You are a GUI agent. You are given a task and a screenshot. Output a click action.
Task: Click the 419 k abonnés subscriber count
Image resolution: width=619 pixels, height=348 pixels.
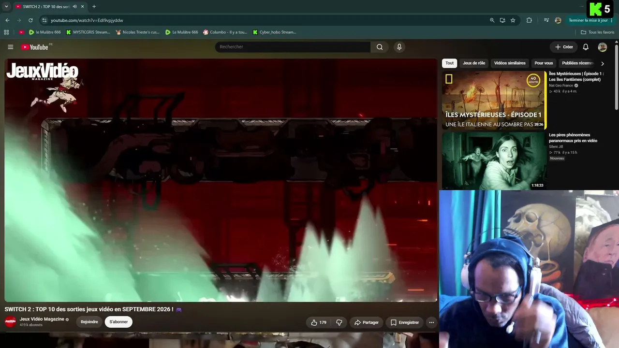(x=31, y=325)
